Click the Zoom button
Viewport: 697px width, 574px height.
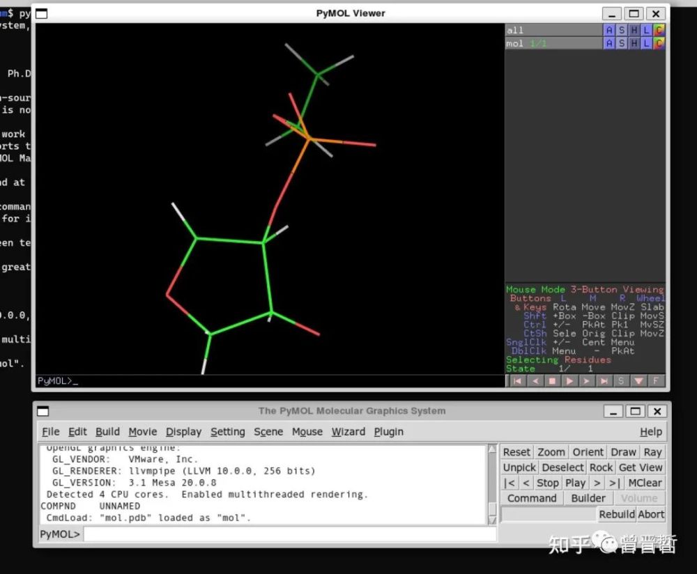551,452
